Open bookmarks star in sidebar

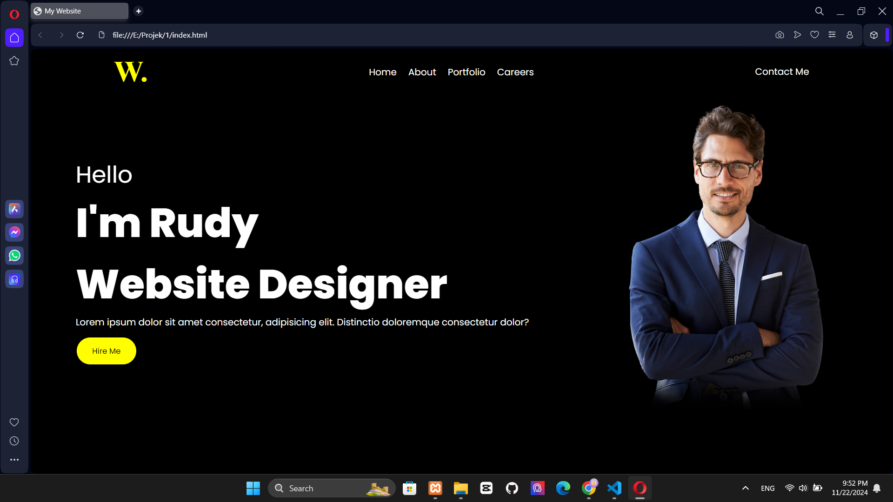(x=14, y=61)
